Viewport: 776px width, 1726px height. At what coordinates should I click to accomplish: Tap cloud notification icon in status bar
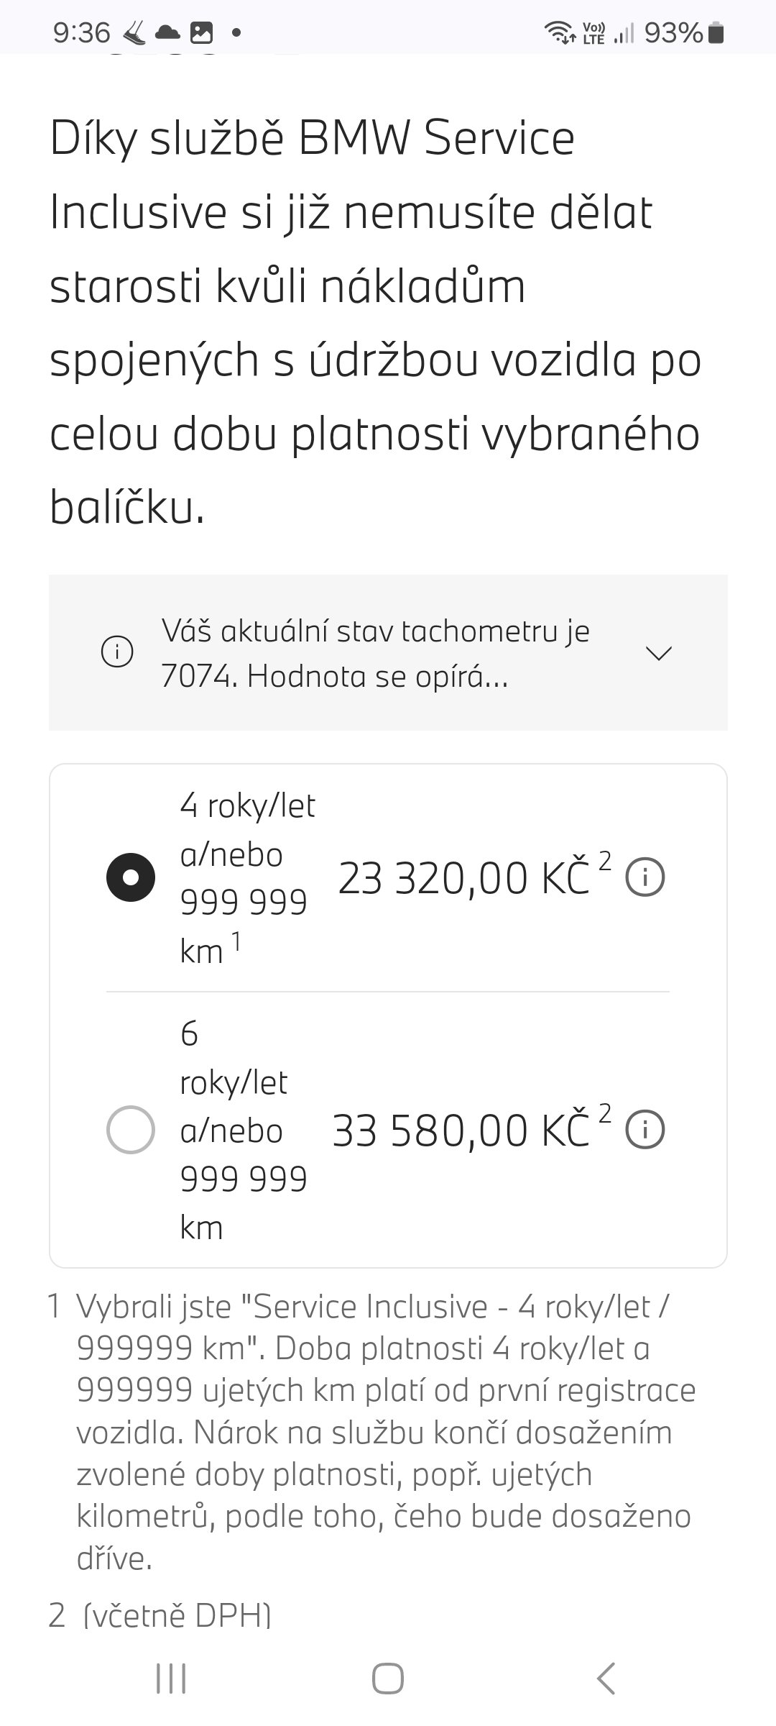point(167,32)
